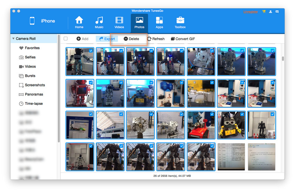This screenshot has height=192, width=295.
Task: Uncheck the first robot photo's checkbox
Action: pos(91,51)
